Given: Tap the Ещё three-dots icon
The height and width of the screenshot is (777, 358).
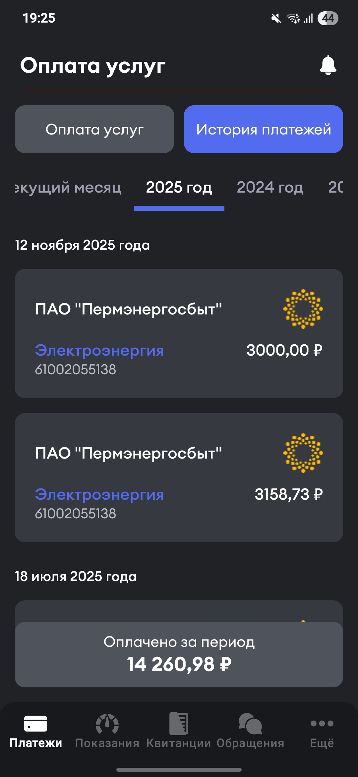Looking at the screenshot, I should (x=322, y=723).
